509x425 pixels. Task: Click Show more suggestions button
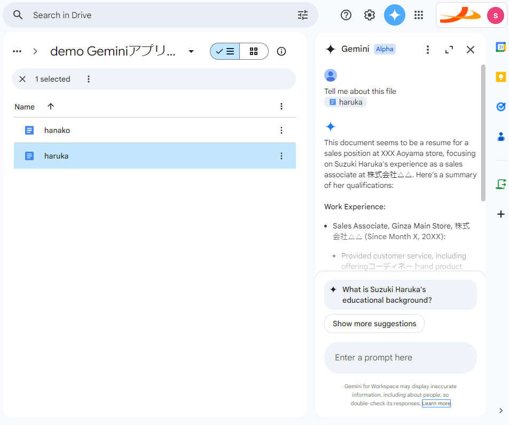tap(374, 324)
